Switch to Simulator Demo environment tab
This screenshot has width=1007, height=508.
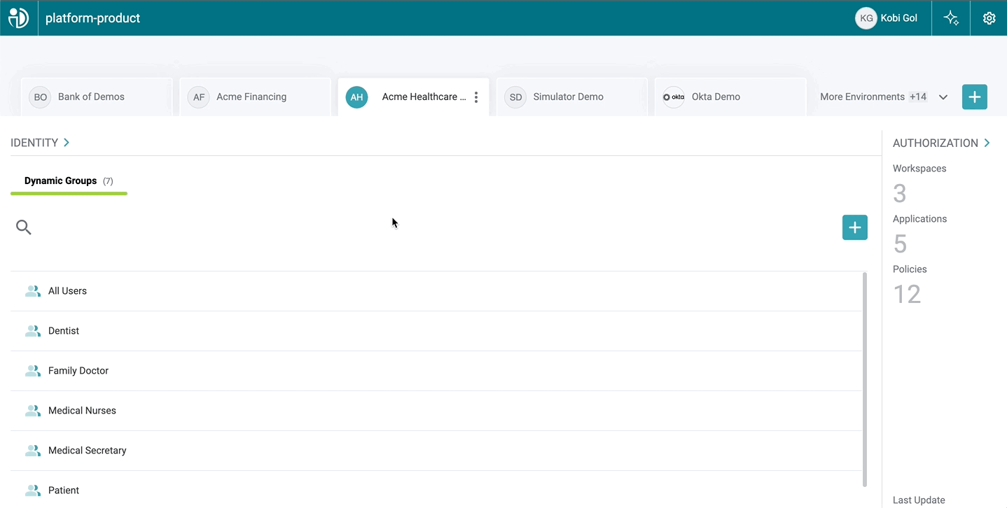click(571, 97)
